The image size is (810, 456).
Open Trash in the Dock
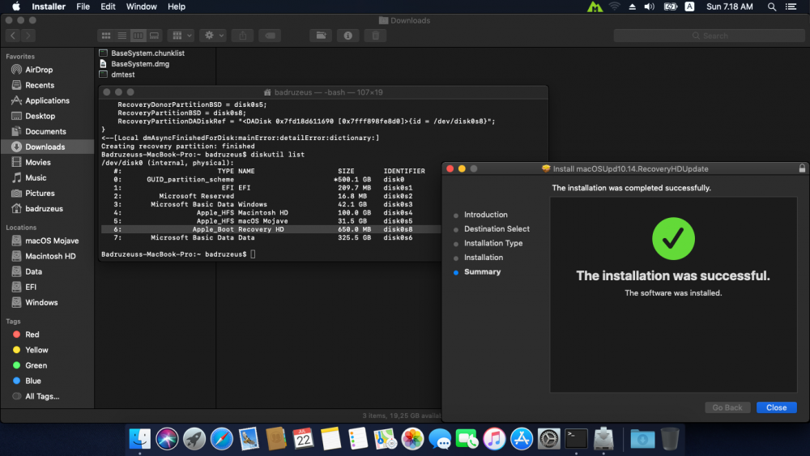(670, 439)
